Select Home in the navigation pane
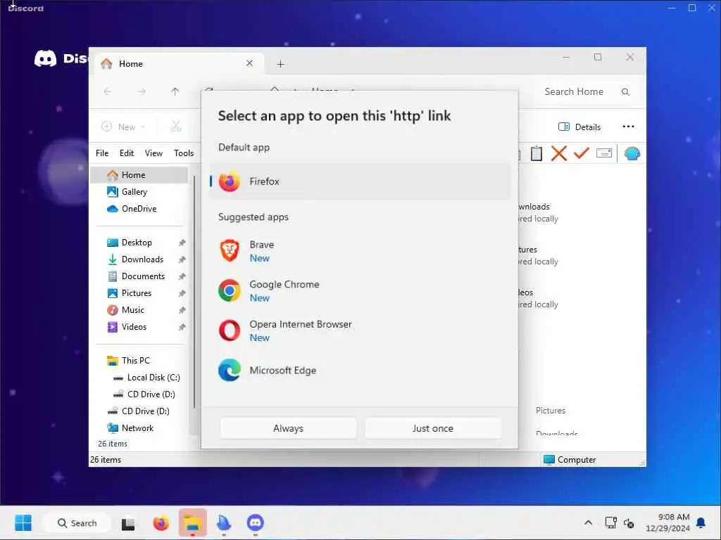Screen dimensions: 721x540 coord(139,175)
